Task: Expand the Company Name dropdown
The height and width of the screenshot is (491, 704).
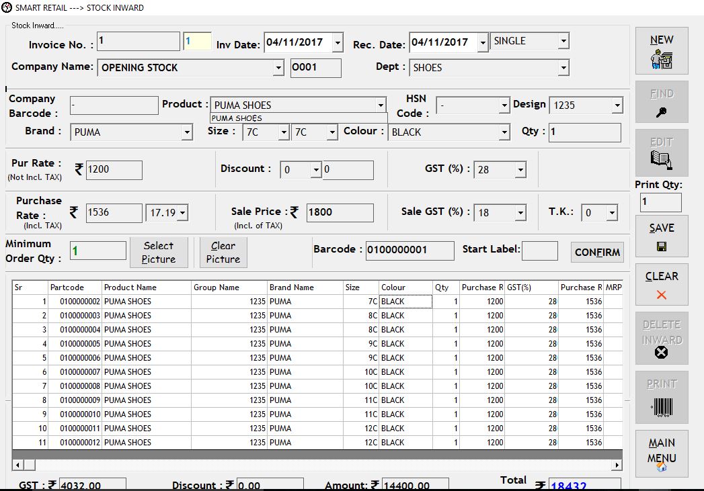Action: (x=279, y=68)
